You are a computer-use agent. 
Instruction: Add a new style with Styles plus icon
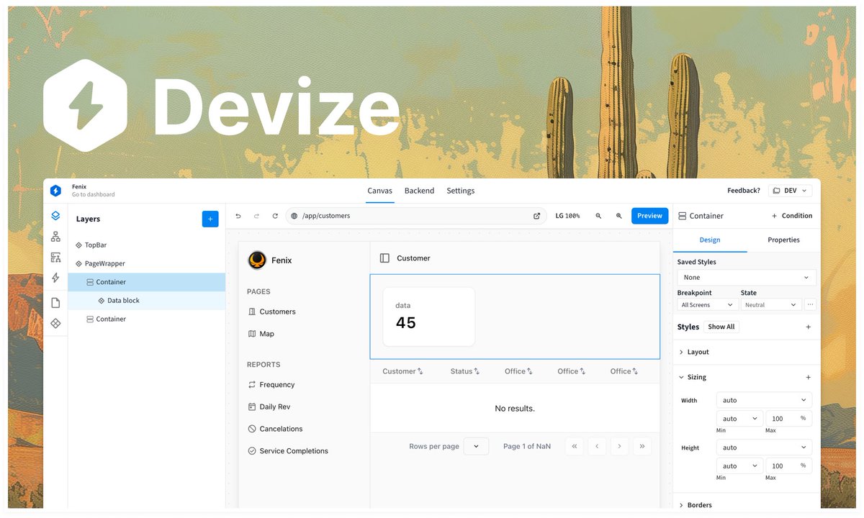(x=808, y=327)
